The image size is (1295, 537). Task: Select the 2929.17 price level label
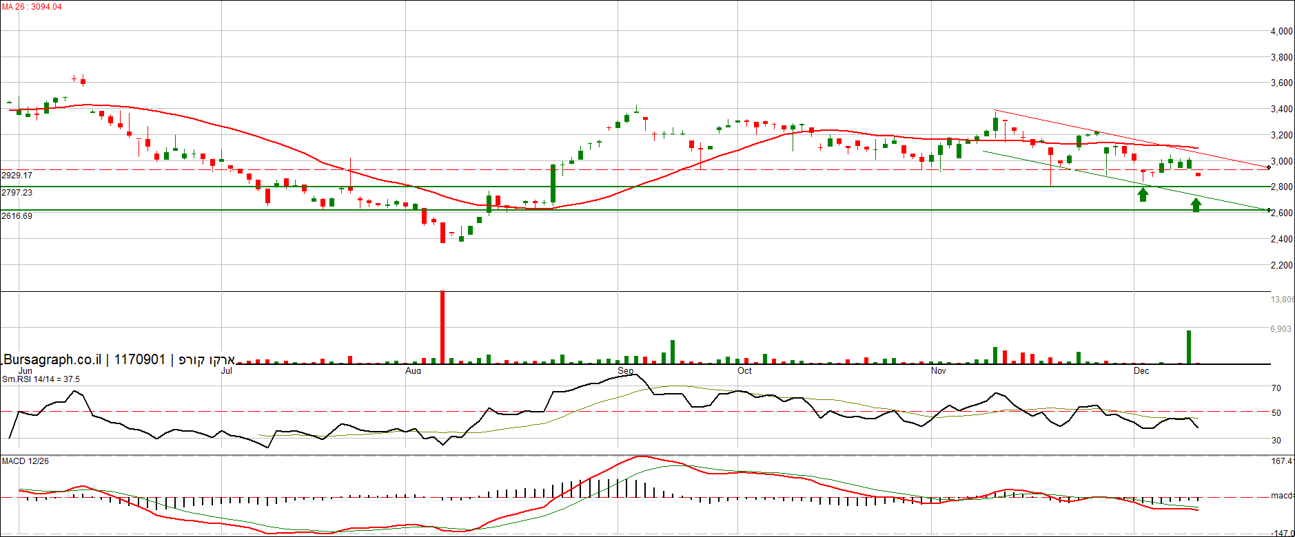pos(17,176)
